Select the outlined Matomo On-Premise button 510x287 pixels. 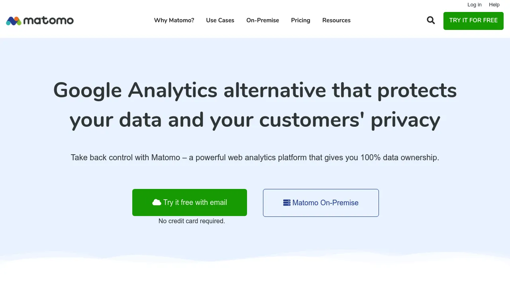[321, 203]
